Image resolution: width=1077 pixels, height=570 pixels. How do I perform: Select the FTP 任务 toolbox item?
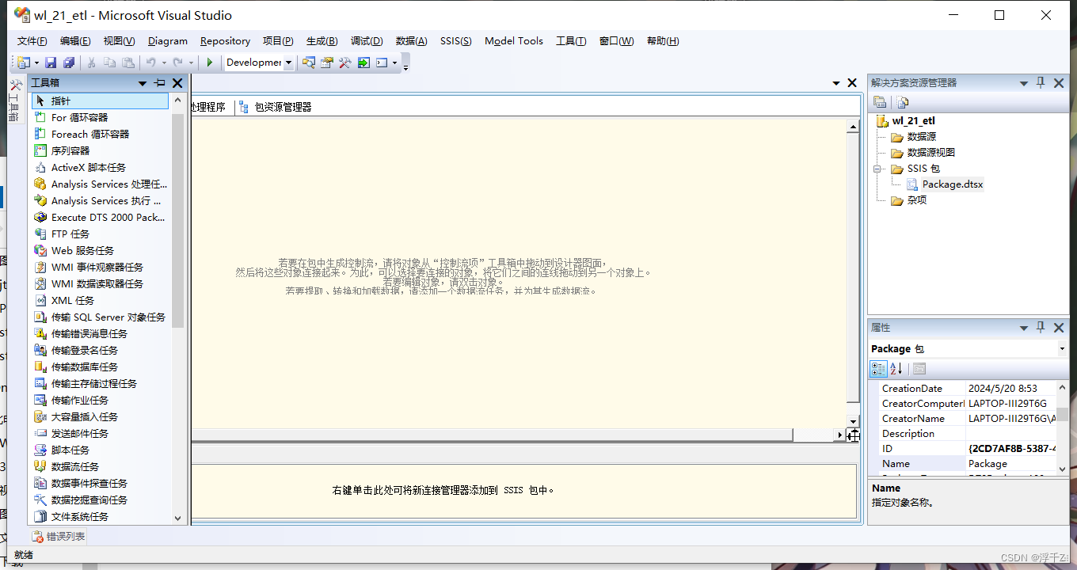(100, 234)
